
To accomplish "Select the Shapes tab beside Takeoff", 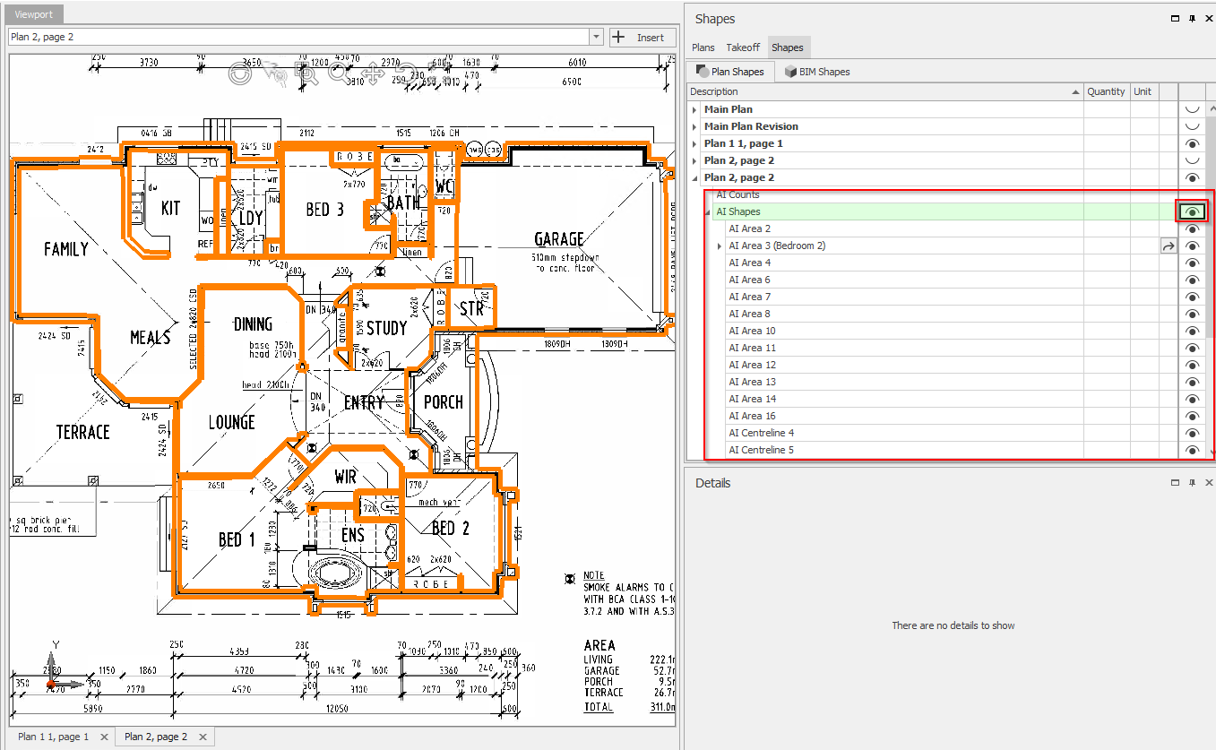I will (788, 47).
